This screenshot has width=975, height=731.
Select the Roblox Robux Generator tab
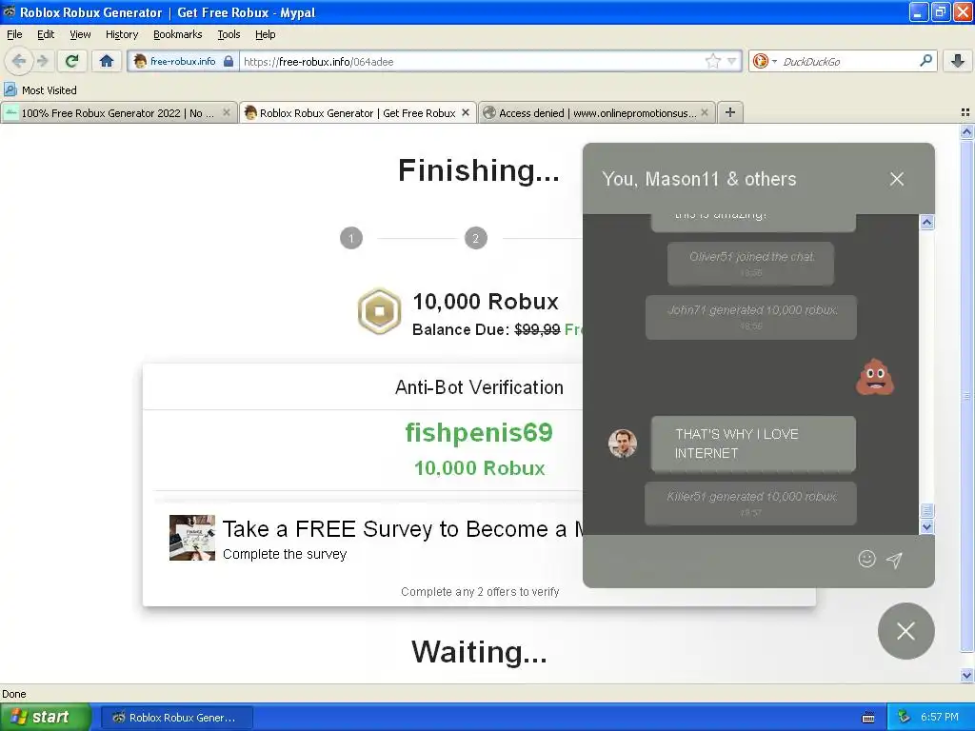pos(358,113)
